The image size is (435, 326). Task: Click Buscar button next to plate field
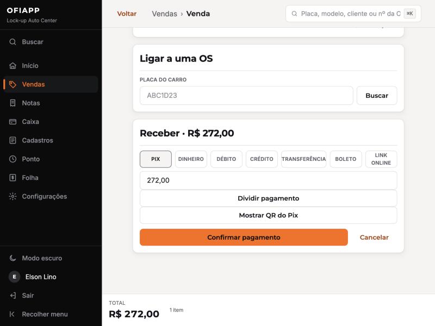[377, 96]
